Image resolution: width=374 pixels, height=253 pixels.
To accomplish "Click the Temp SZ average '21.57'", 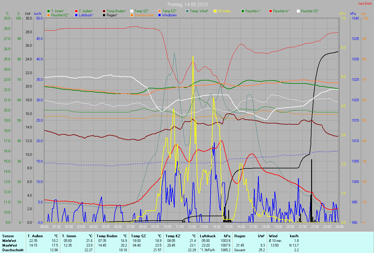I will pos(157,250).
